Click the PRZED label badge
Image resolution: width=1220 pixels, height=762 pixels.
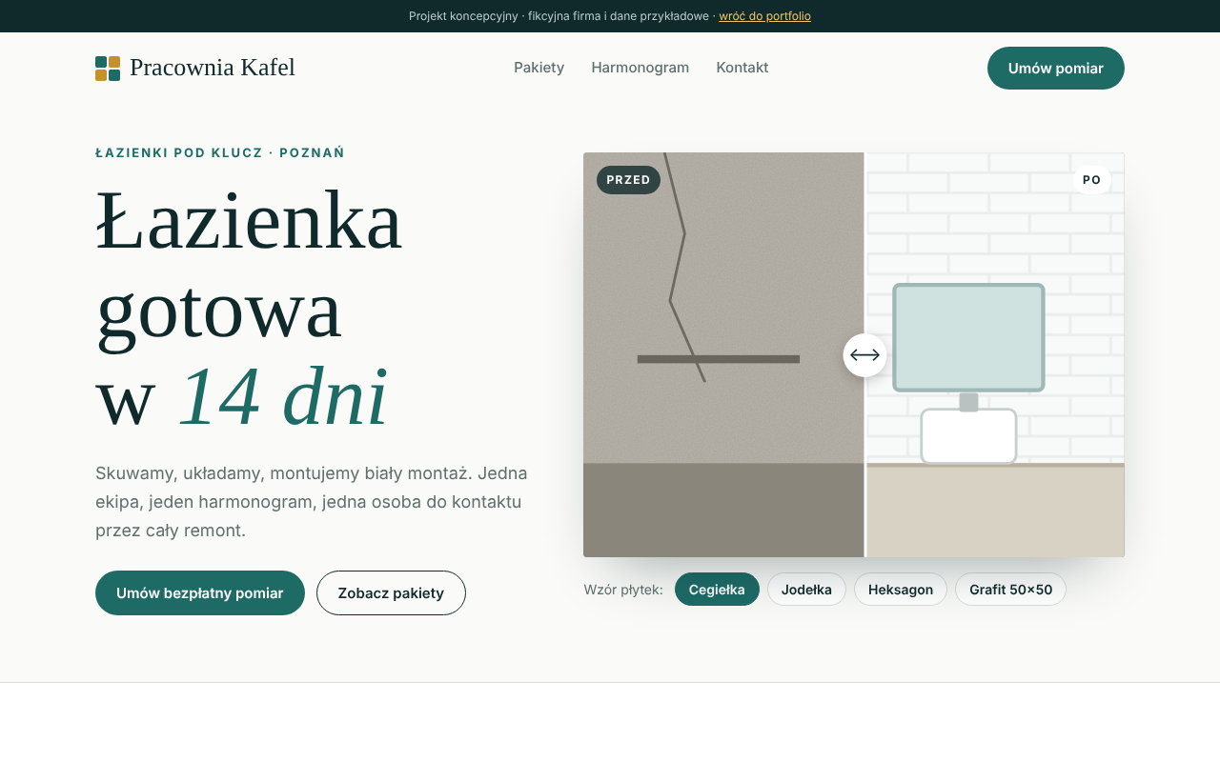628,180
